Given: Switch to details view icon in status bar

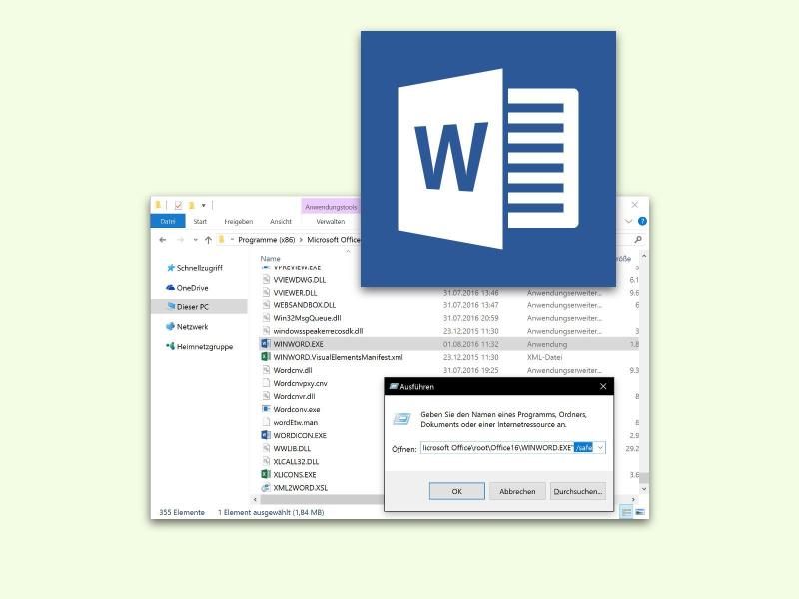Looking at the screenshot, I should [627, 512].
